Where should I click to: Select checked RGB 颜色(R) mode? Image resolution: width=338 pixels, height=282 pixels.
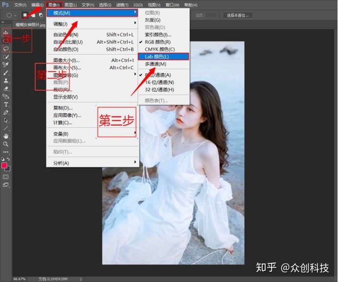point(164,42)
